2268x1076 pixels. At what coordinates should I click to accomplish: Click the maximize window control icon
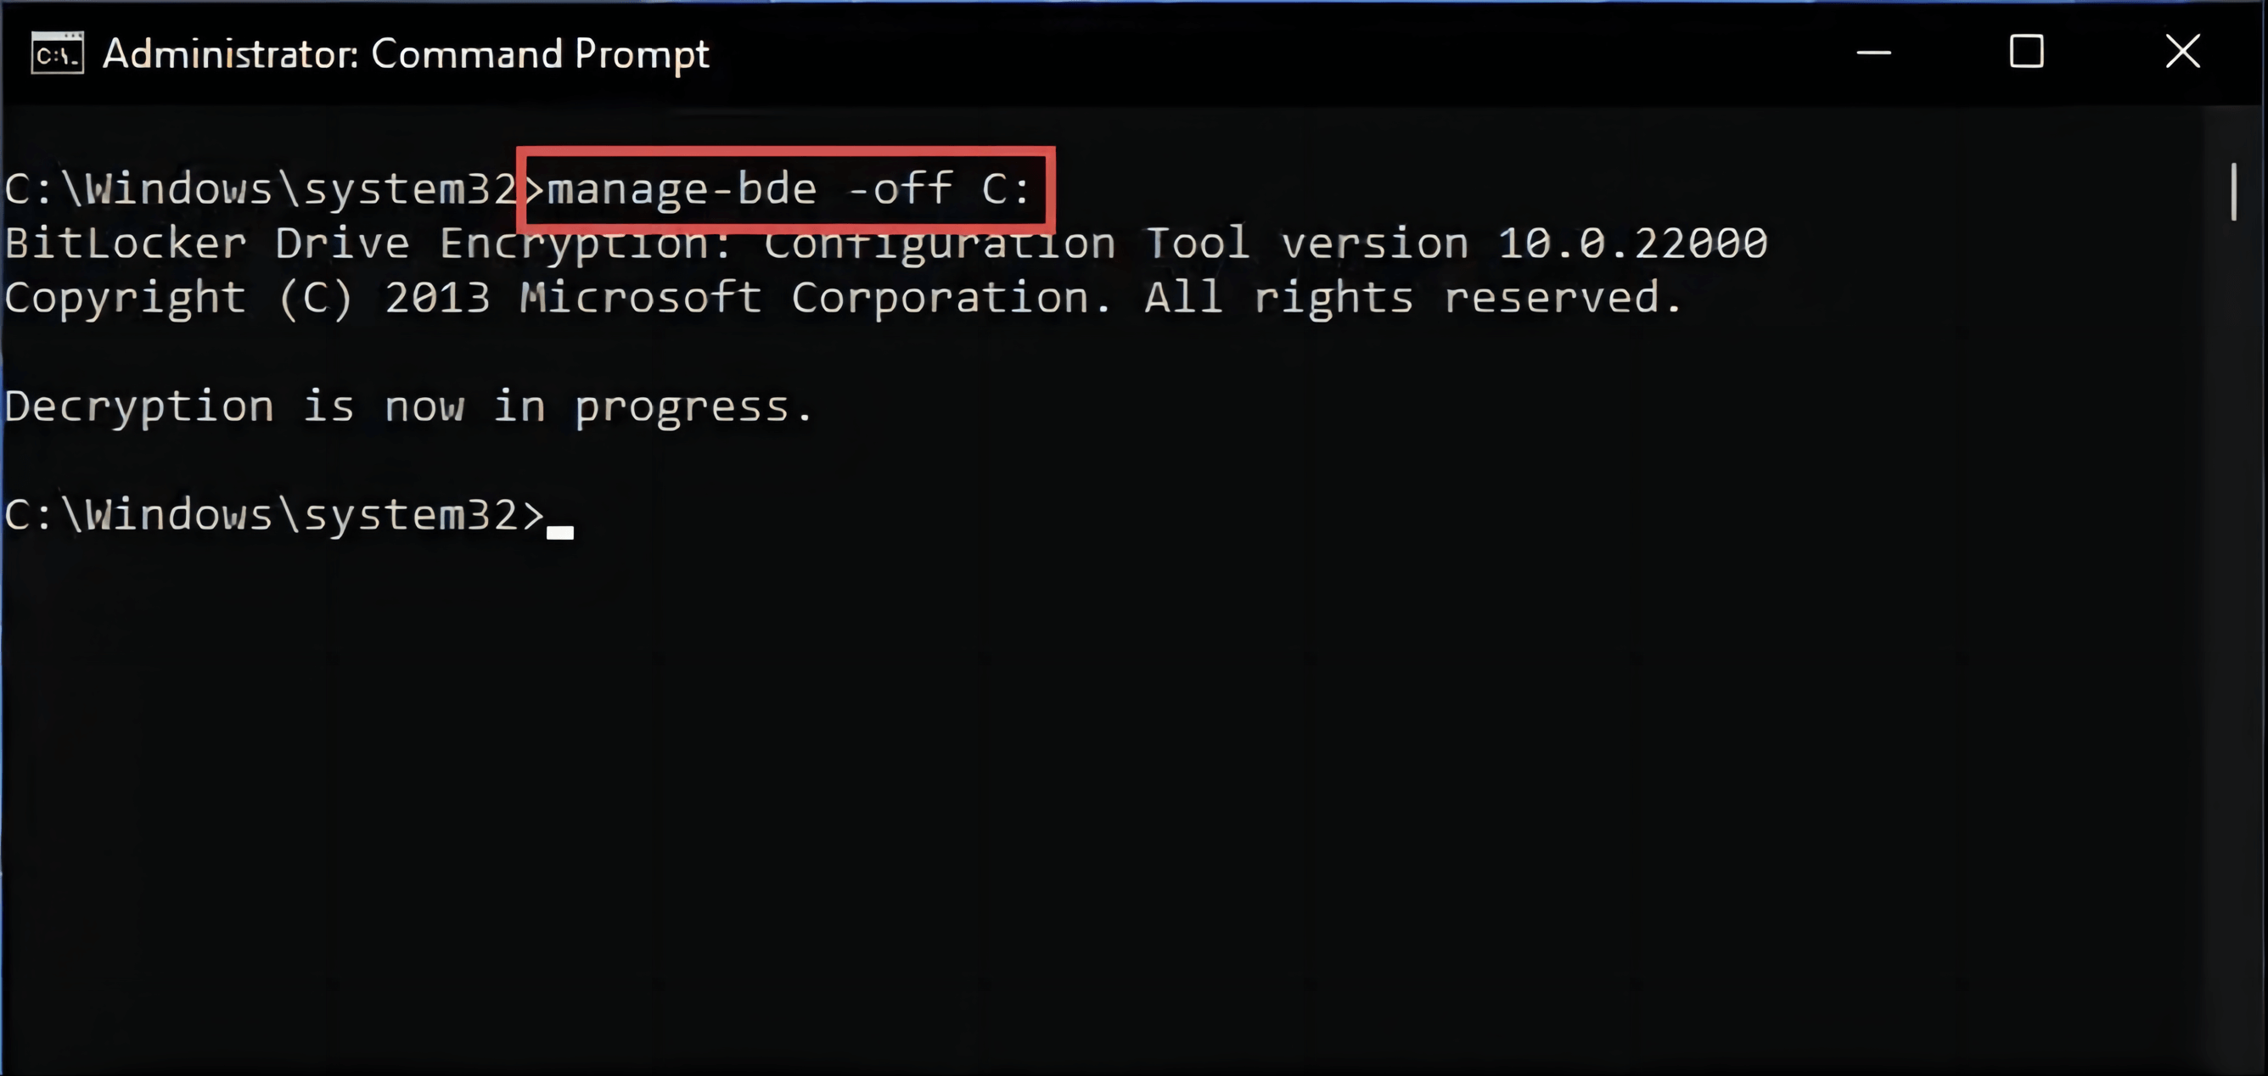click(x=2027, y=52)
